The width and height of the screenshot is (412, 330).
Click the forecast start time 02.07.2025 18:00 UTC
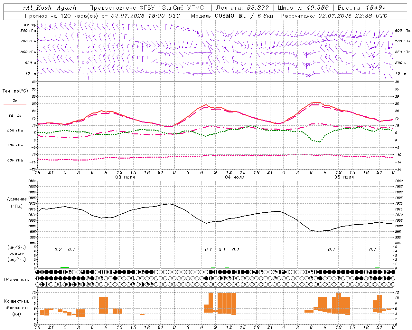(145, 16)
